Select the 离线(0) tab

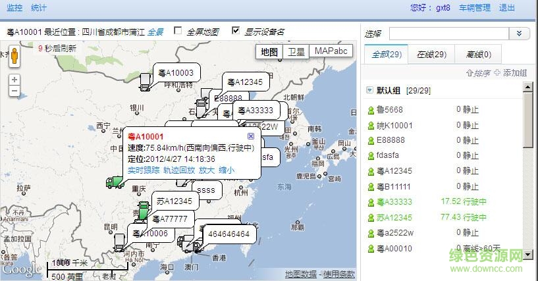click(x=478, y=55)
